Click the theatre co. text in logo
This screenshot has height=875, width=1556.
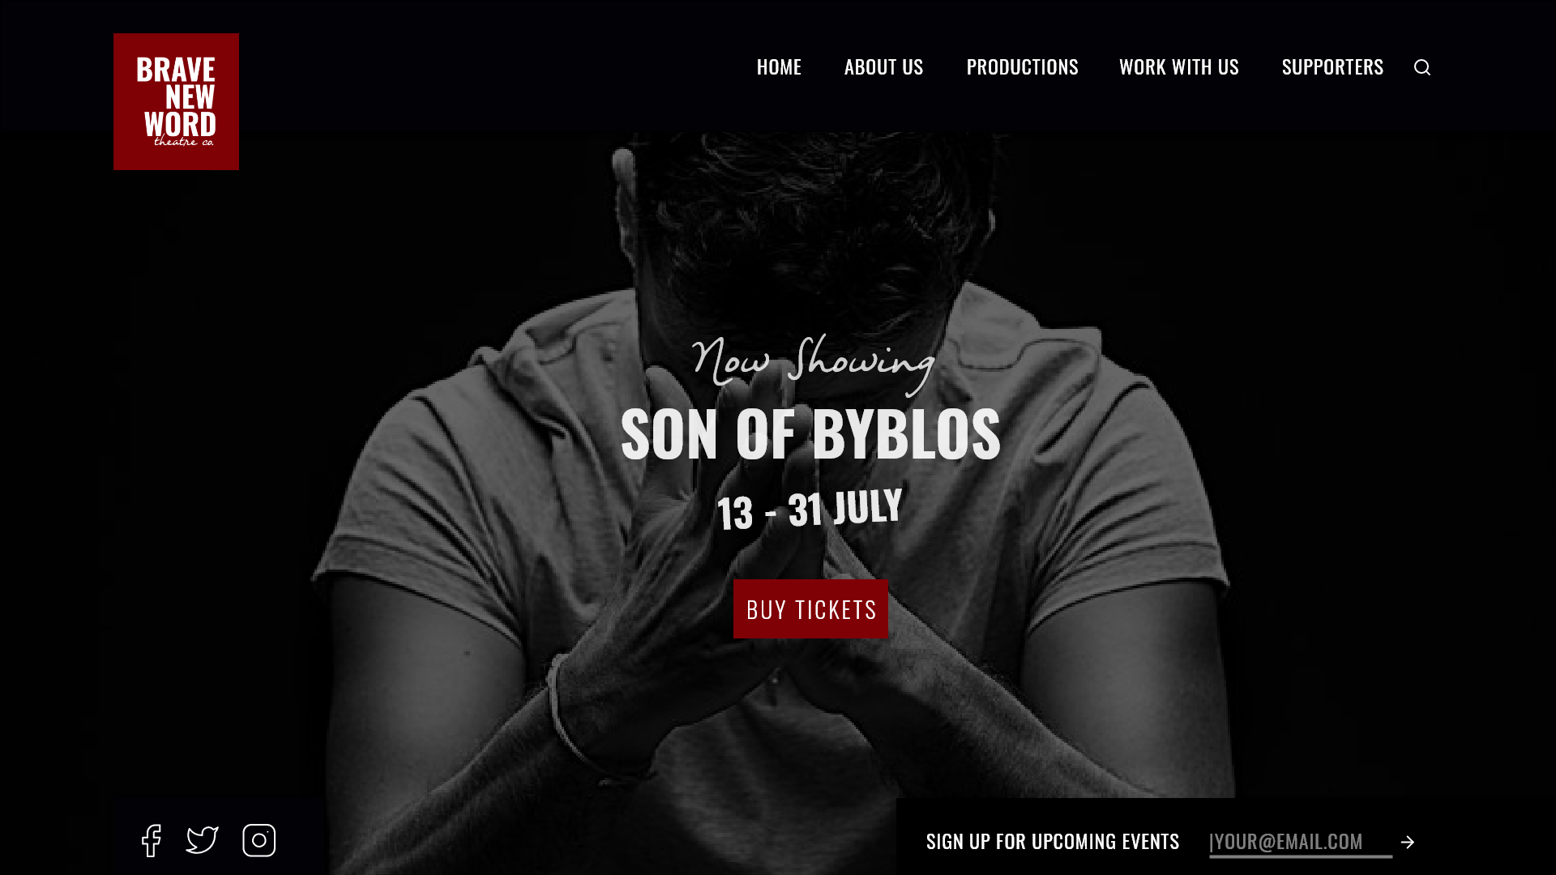[x=184, y=142]
